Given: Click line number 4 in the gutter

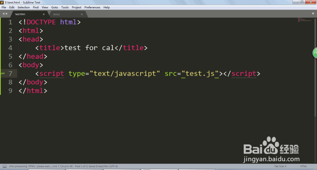Looking at the screenshot, I should click(x=10, y=48).
